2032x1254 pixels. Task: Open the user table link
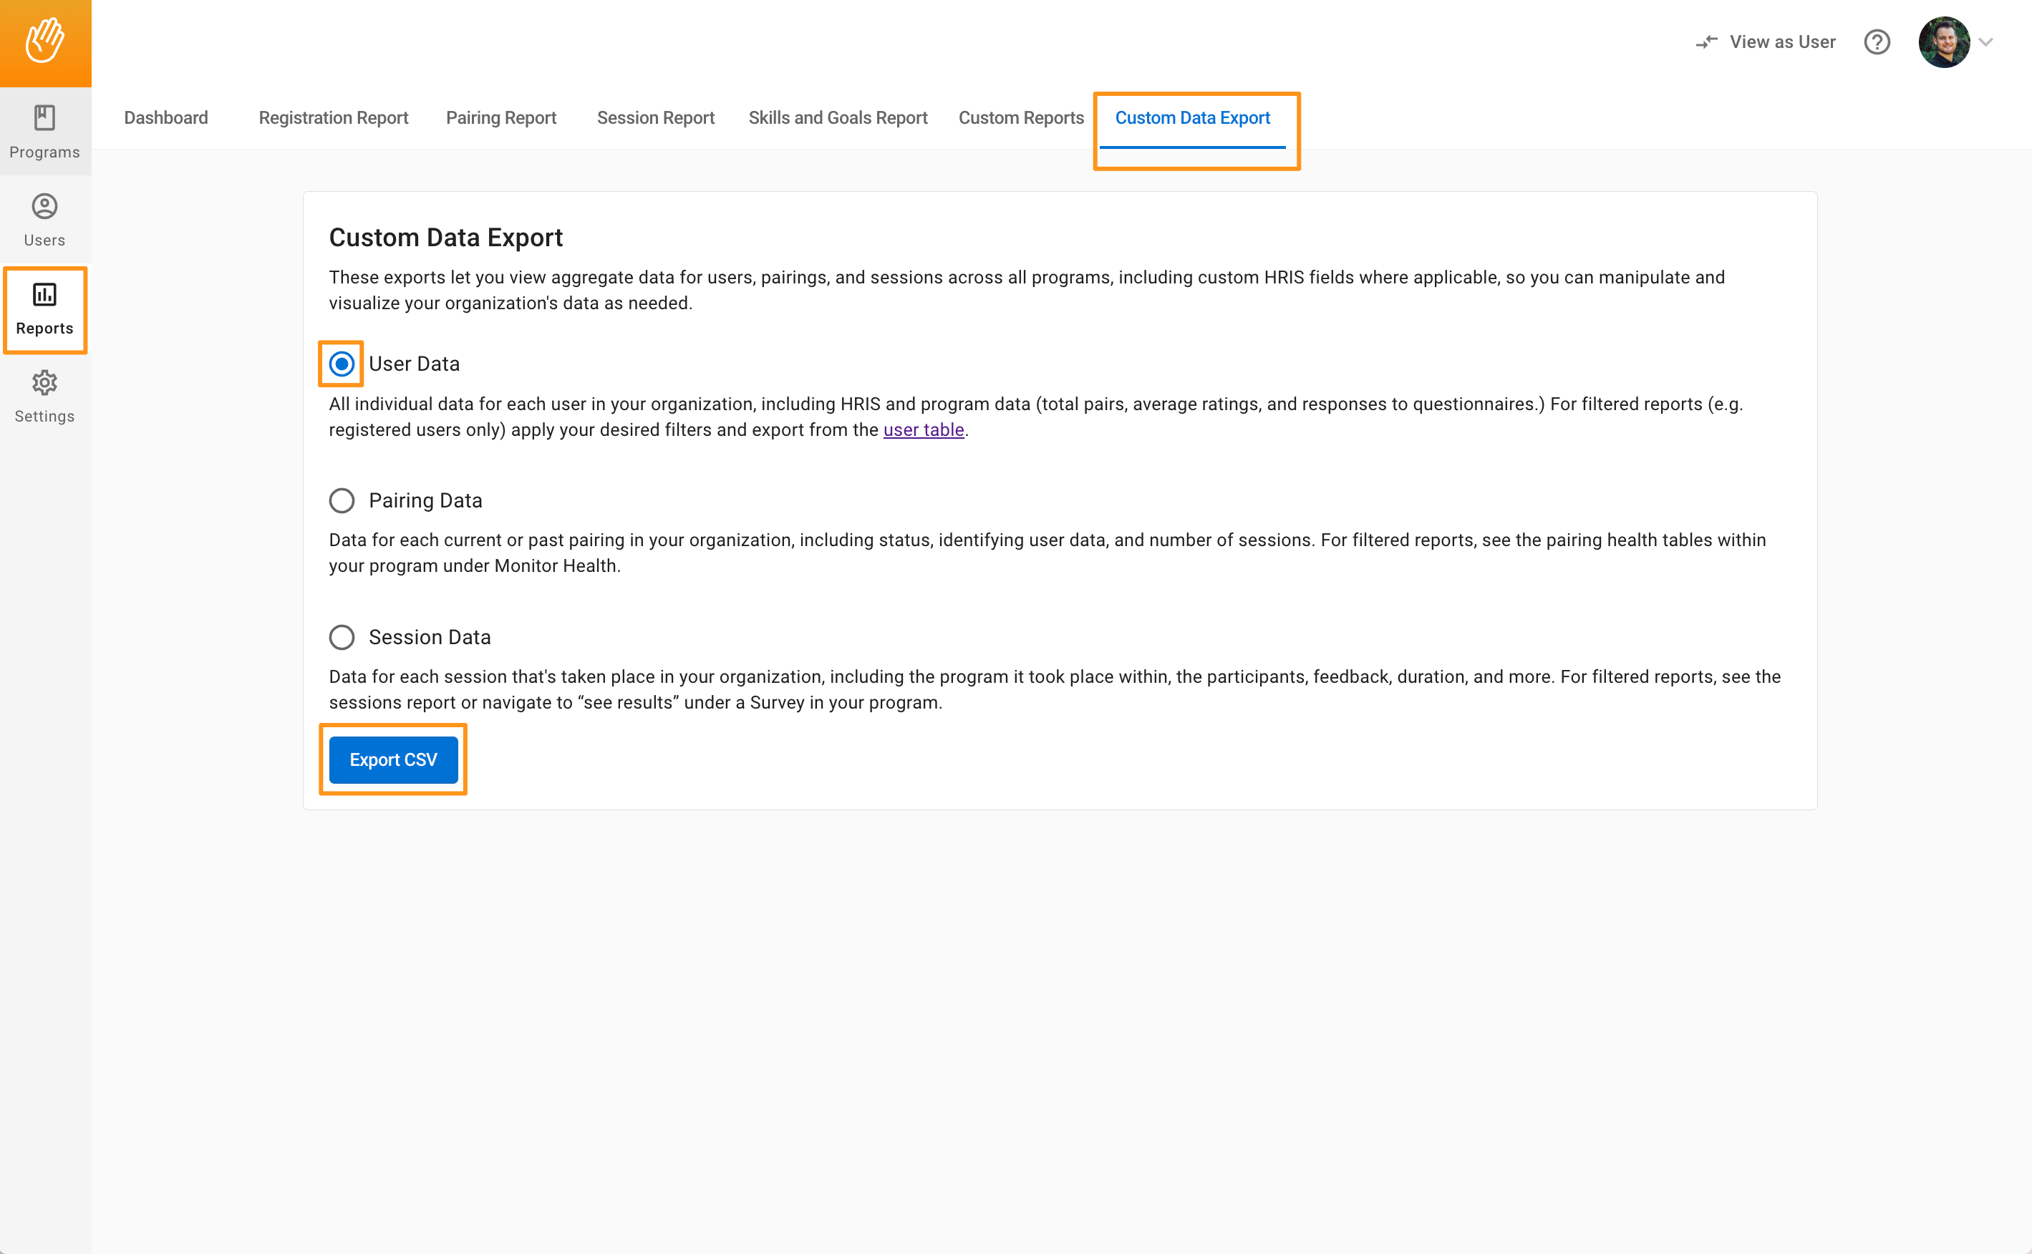(x=923, y=430)
